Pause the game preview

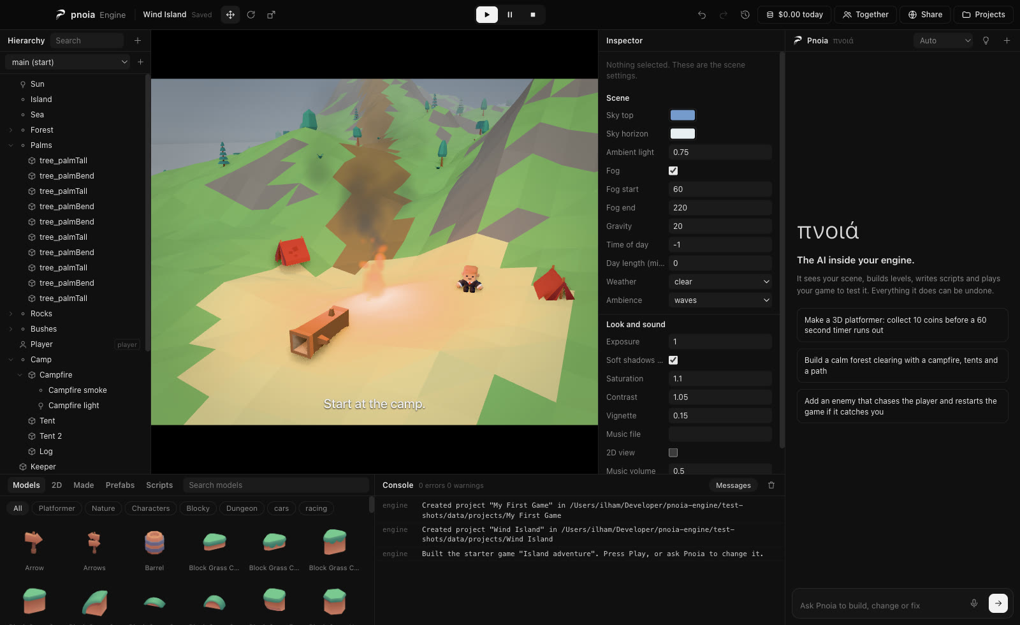(510, 15)
